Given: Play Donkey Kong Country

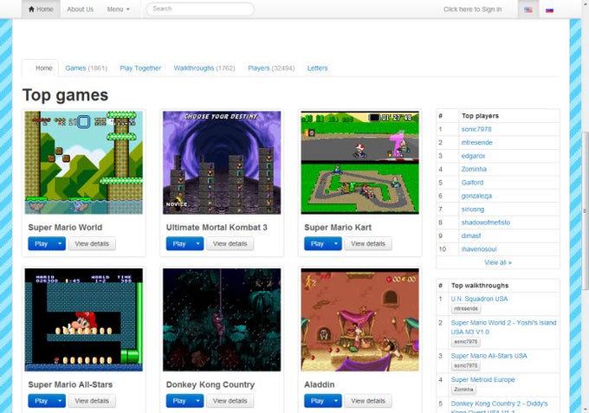Looking at the screenshot, I should (179, 401).
